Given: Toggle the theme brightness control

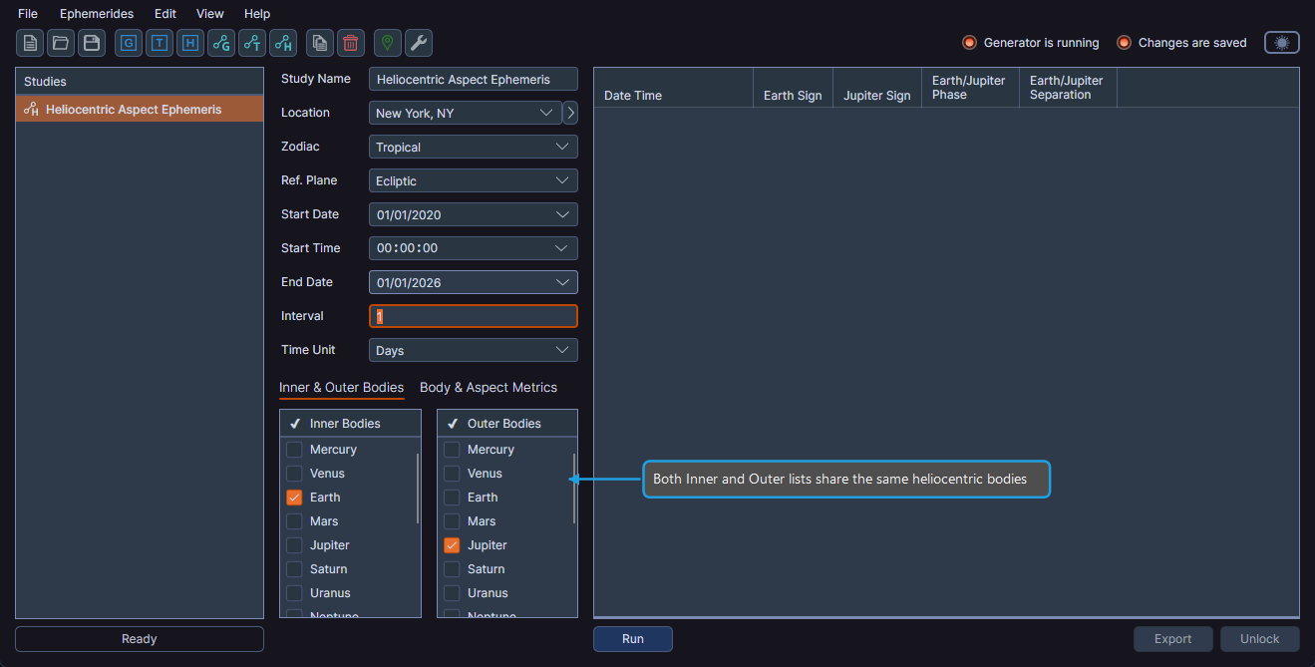Looking at the screenshot, I should pos(1281,42).
